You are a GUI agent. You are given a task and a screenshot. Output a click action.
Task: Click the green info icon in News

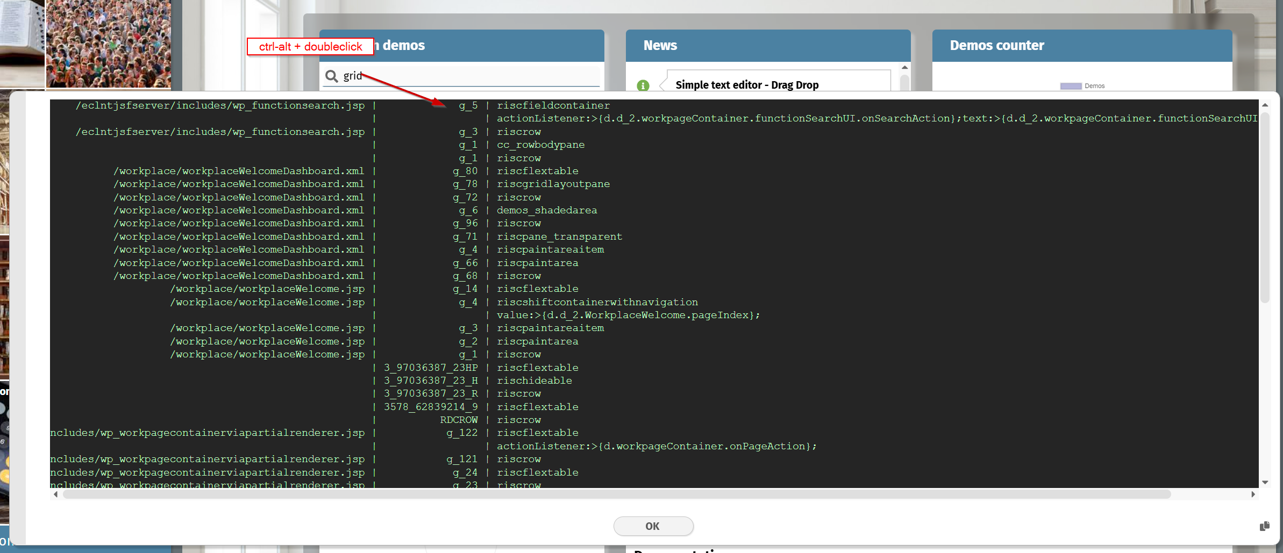coord(643,85)
